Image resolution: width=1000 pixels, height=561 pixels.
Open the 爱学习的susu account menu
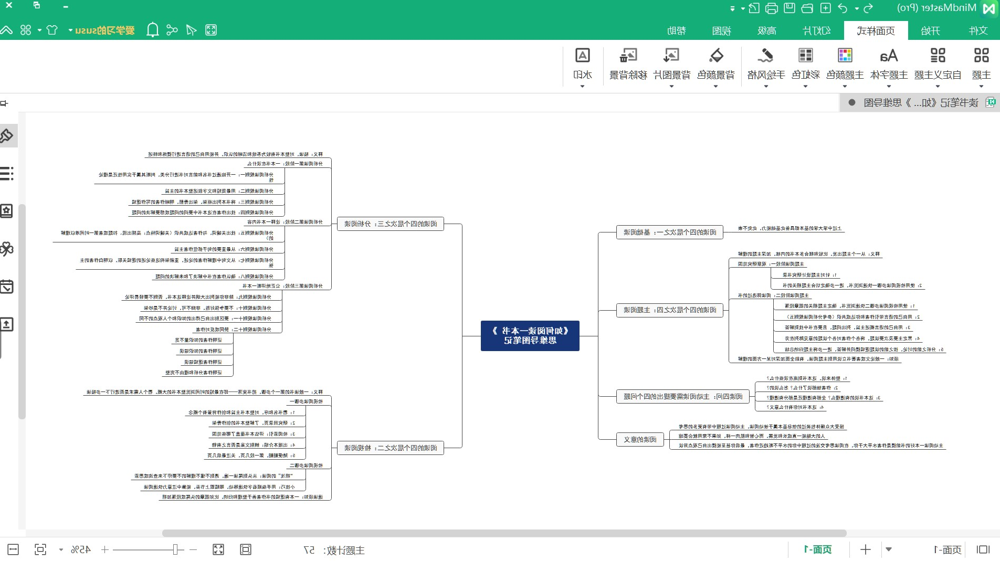[102, 30]
